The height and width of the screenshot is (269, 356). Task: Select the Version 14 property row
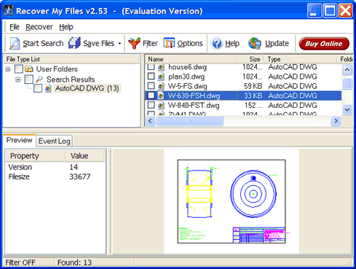[x=55, y=167]
